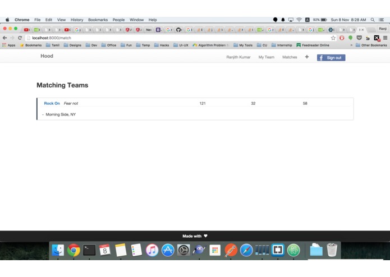
Task: Open the App Store dock icon
Action: [x=168, y=250]
